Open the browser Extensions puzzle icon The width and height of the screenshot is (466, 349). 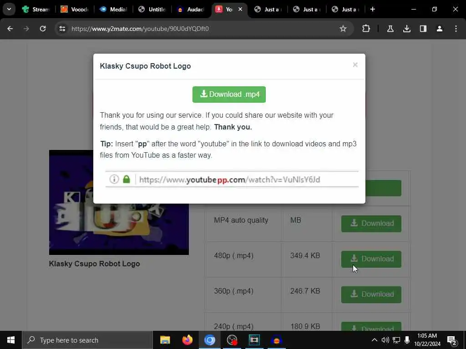coord(366,29)
